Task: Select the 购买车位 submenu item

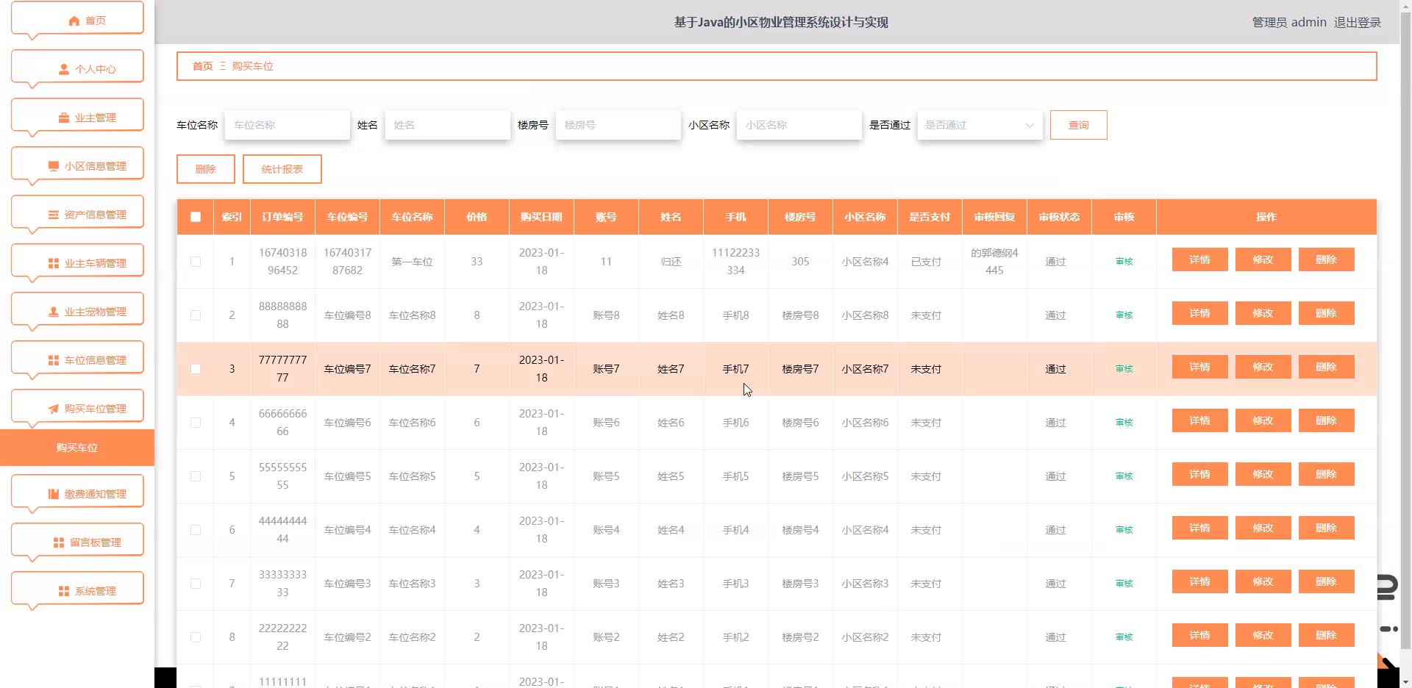Action: coord(77,448)
